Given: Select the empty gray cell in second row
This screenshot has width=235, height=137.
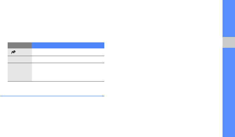Looking at the screenshot, I should pyautogui.click(x=20, y=60).
